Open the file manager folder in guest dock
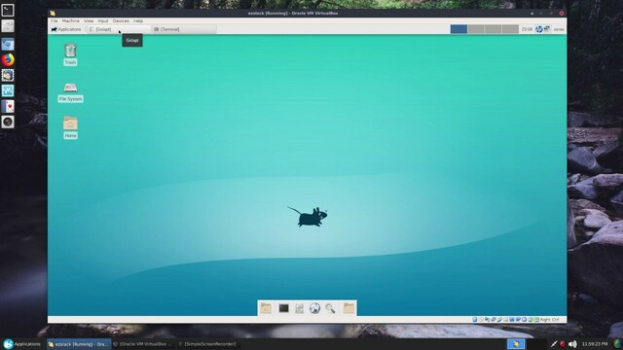623x350 pixels. click(266, 308)
